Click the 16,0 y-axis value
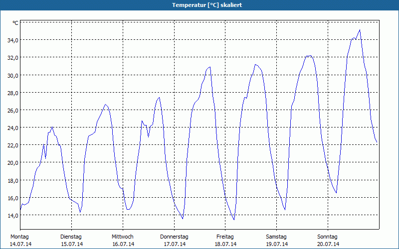This screenshot has width=399, height=249. point(13,198)
